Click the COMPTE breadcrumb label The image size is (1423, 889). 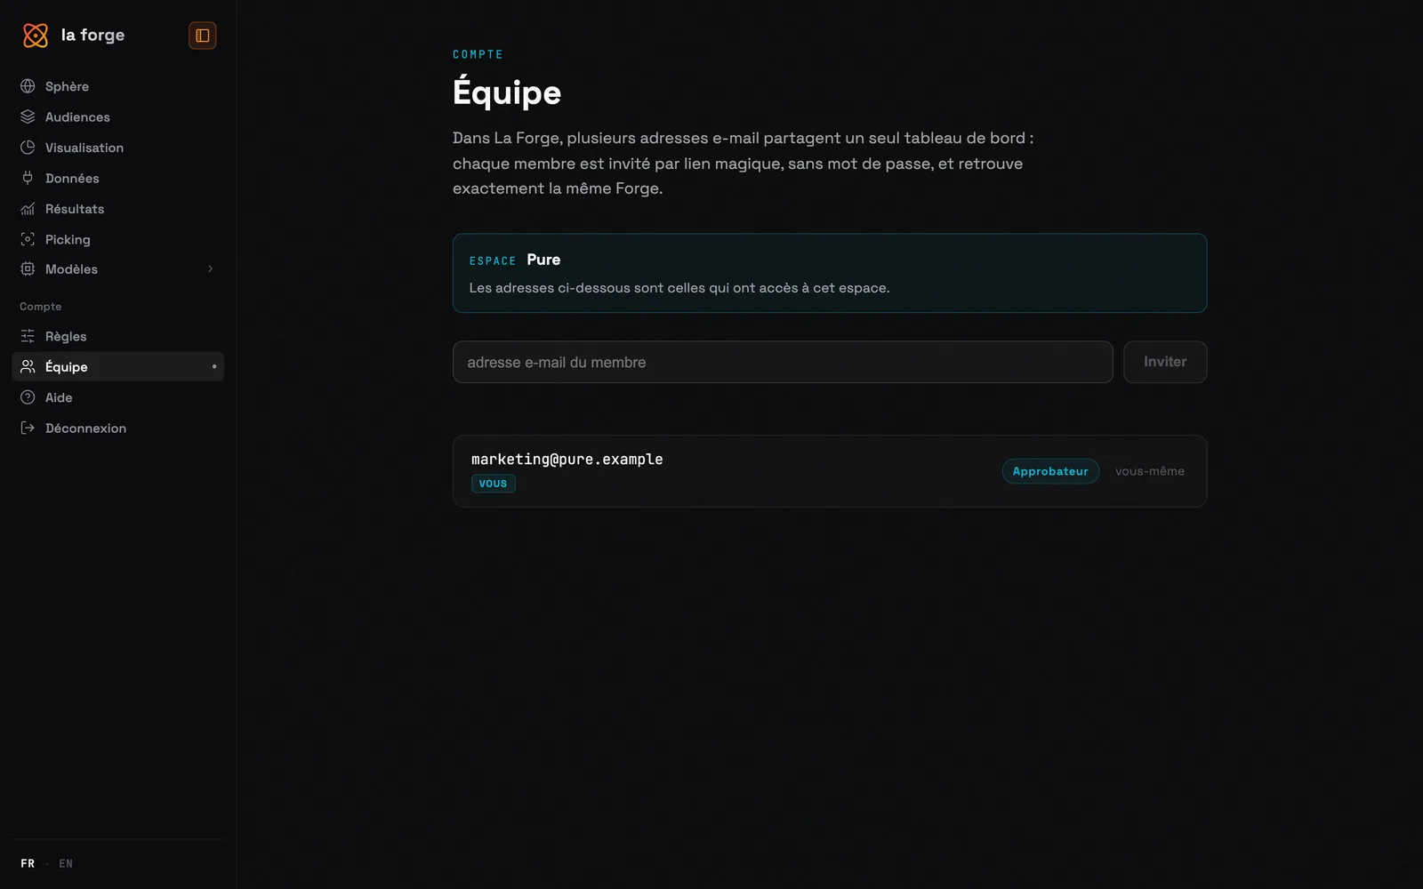point(478,54)
